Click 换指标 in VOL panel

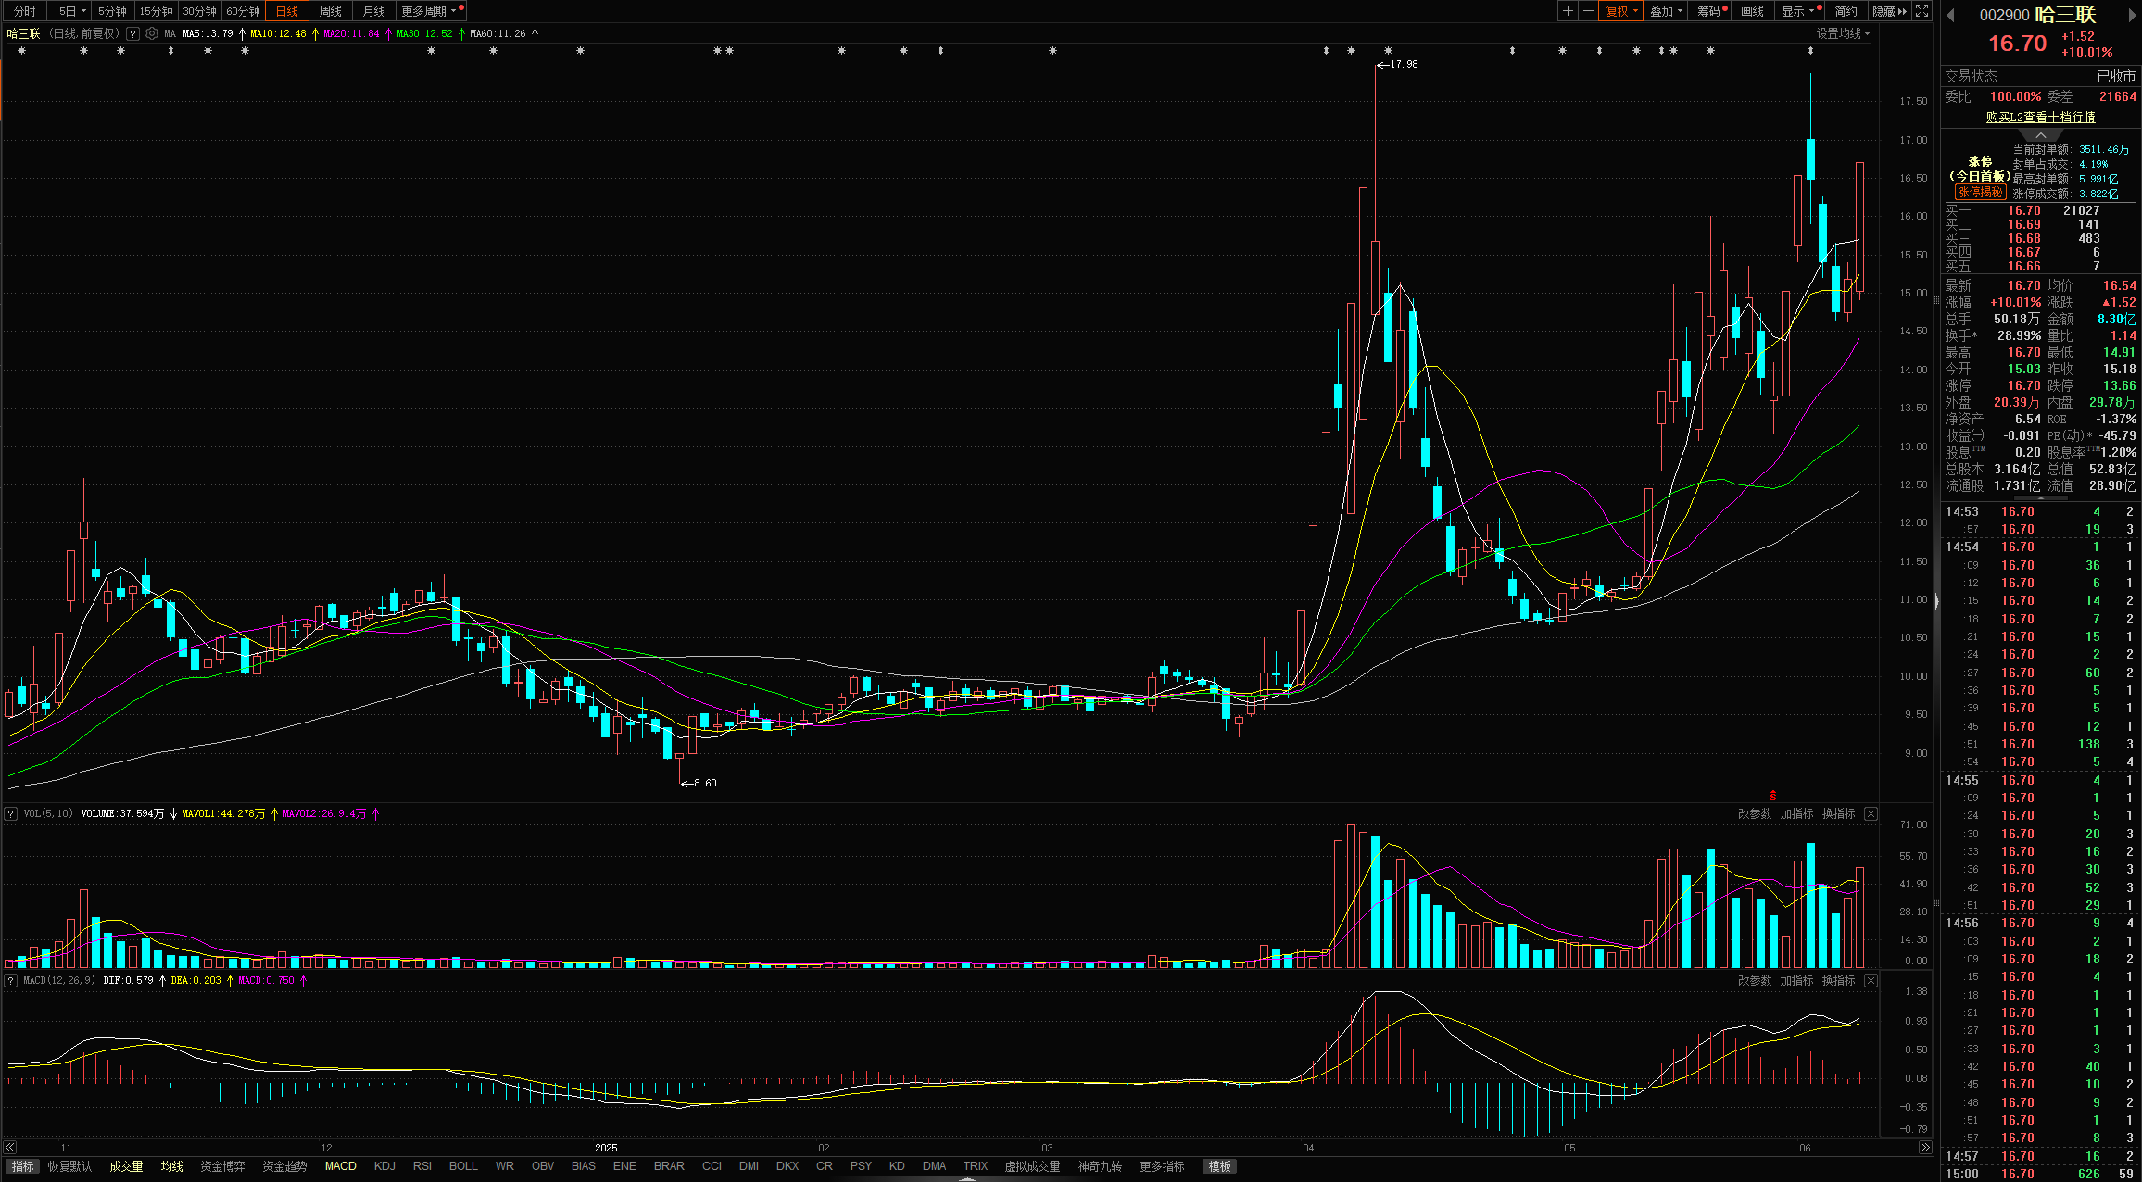coord(1839,813)
